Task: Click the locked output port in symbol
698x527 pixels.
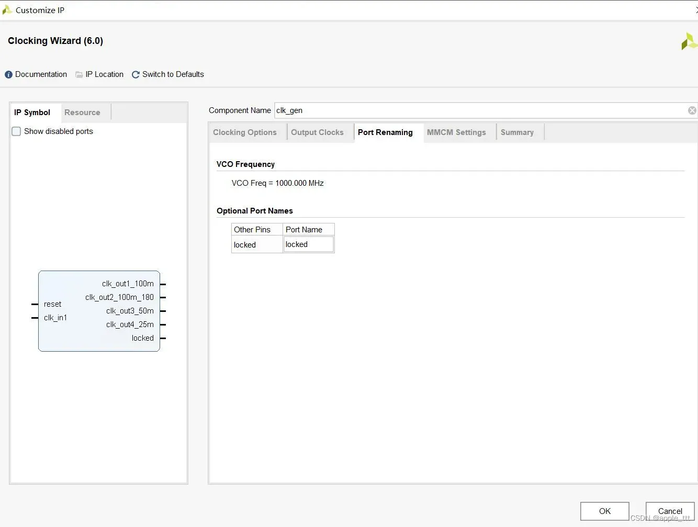Action: pyautogui.click(x=143, y=338)
